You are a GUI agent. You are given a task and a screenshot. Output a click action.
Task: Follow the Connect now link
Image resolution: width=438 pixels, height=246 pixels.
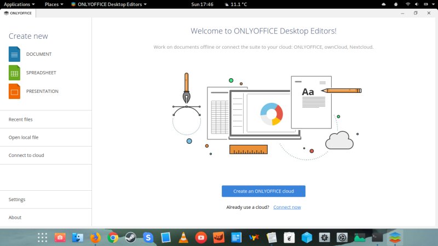coord(287,207)
